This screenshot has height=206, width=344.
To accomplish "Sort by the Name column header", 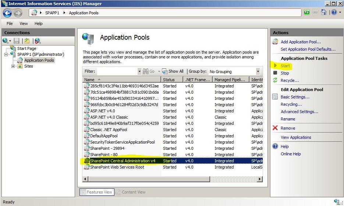I will click(x=121, y=80).
